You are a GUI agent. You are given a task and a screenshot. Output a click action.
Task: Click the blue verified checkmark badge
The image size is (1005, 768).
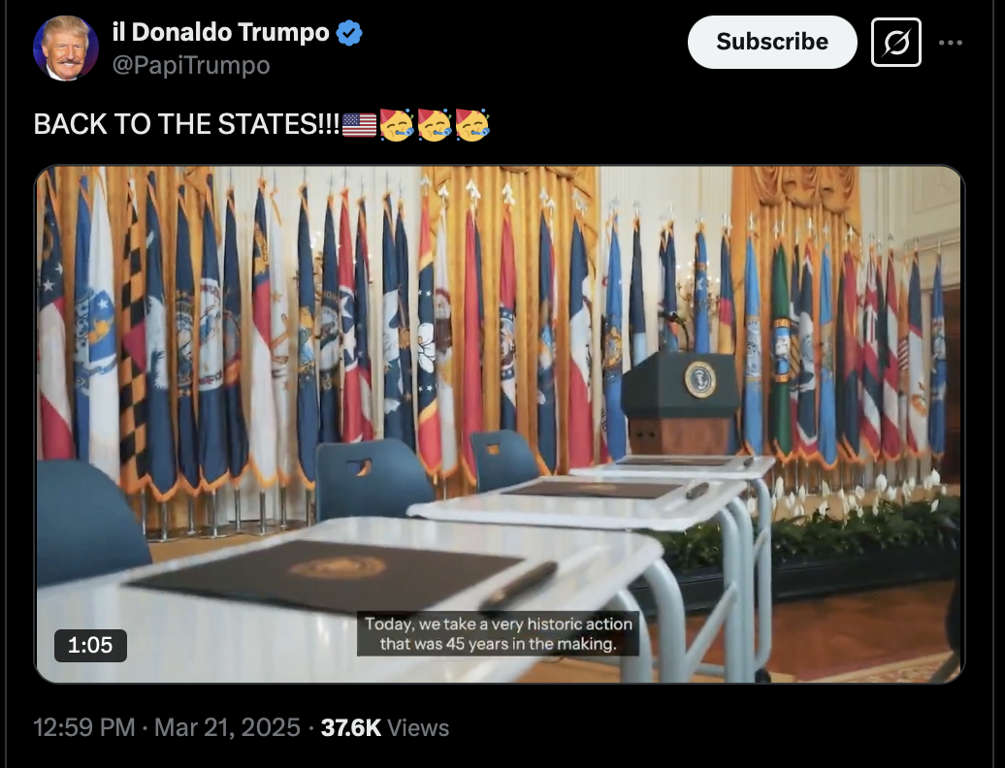click(349, 33)
